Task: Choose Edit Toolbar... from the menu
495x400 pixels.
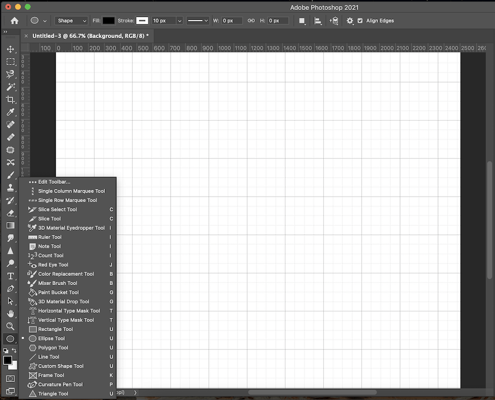Action: pyautogui.click(x=67, y=182)
